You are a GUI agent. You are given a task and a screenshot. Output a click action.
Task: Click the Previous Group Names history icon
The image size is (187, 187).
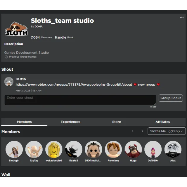pos(6,57)
